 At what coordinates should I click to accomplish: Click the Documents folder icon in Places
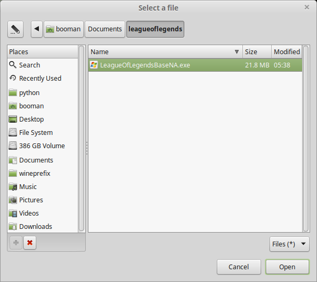13,160
